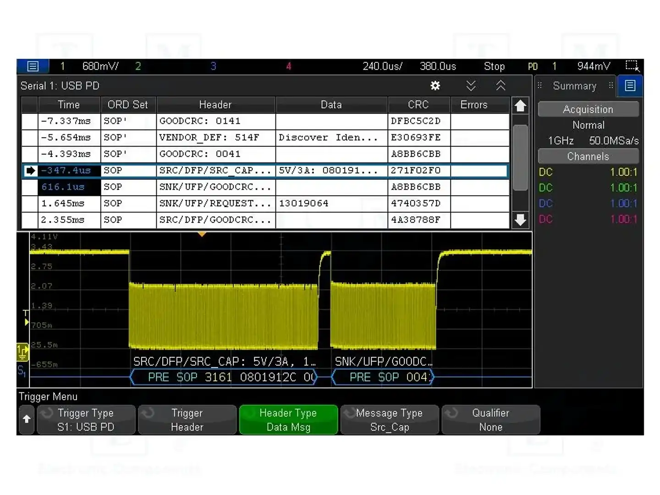Viewport: 660px width, 495px height.
Task: Select channel 3 indicator
Action: [213, 66]
